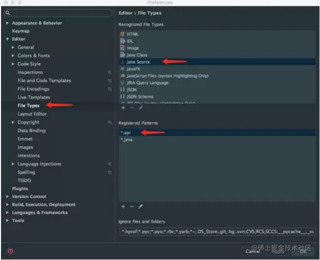Image resolution: width=320 pixels, height=260 pixels.
Task: Collapse the Editor section
Action: tap(7, 39)
